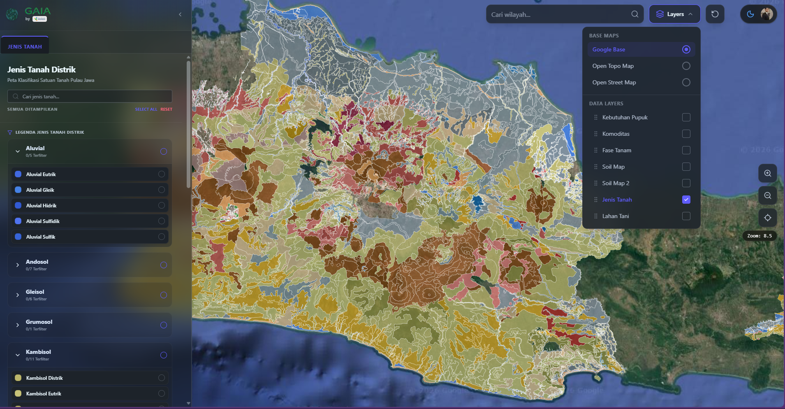Open the user profile avatar

(x=766, y=14)
